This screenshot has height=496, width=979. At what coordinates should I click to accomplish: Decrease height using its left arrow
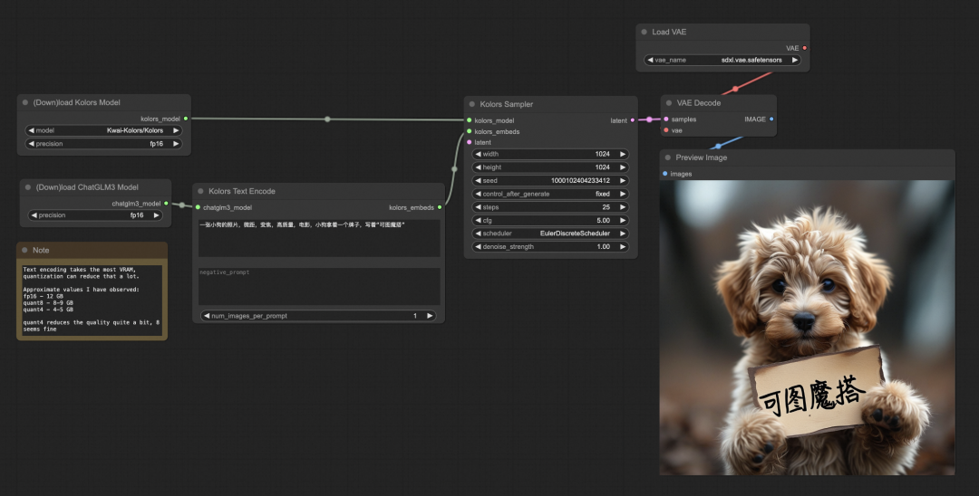(479, 167)
